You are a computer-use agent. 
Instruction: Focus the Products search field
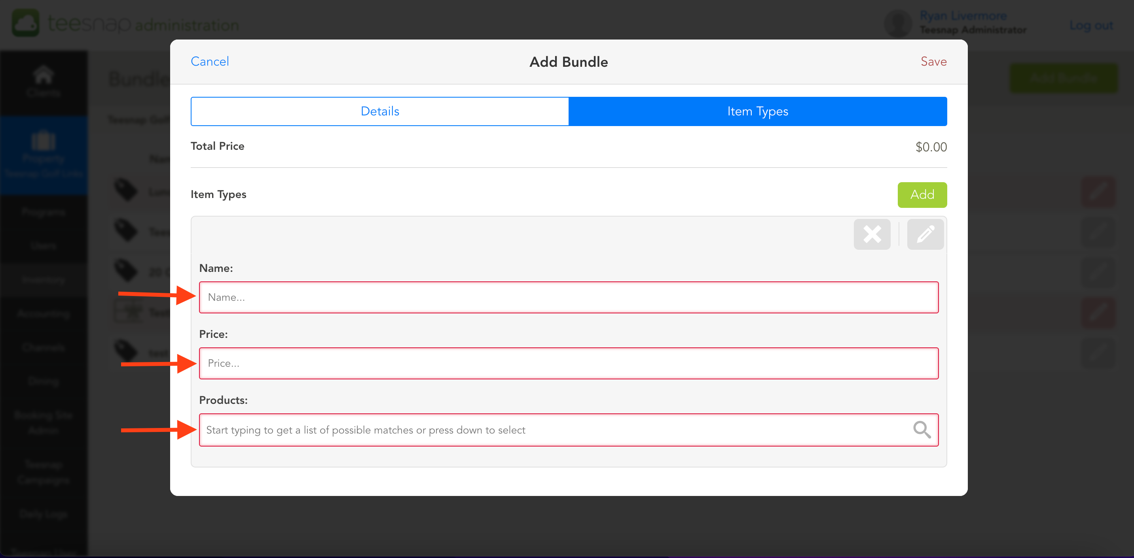[x=568, y=430]
